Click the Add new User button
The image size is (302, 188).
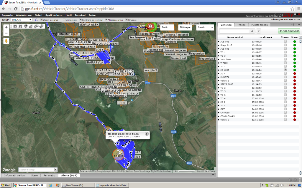pos(289,31)
